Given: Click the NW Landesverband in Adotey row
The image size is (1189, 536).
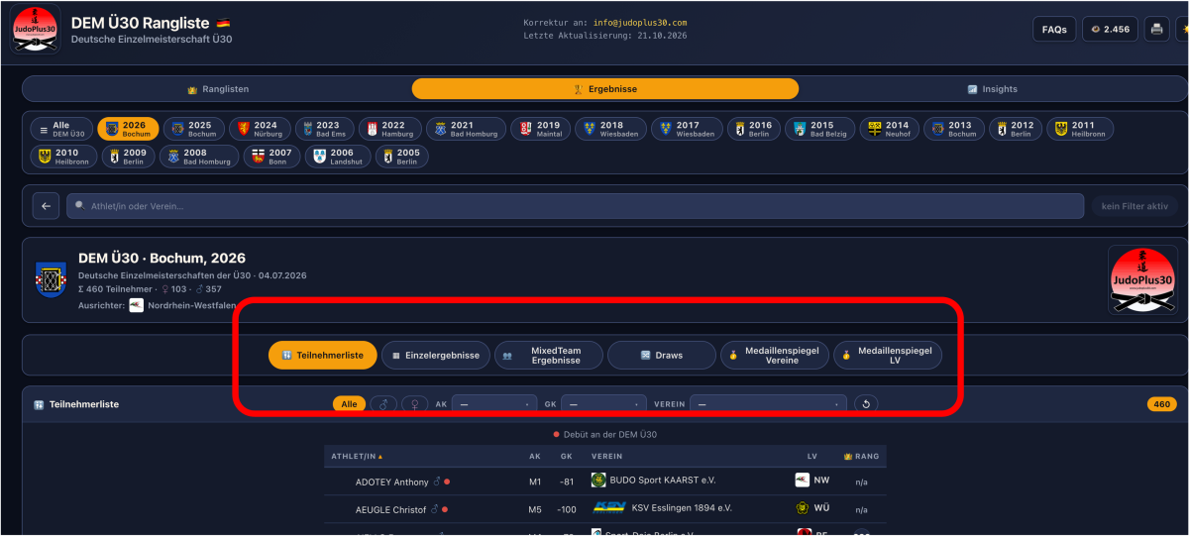Looking at the screenshot, I should (x=812, y=481).
